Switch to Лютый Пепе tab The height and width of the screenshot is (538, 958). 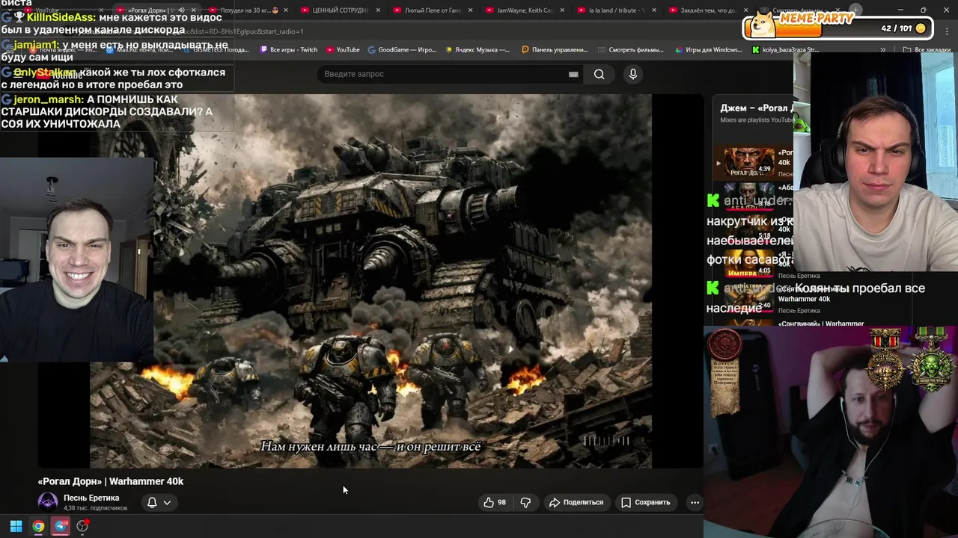(x=433, y=10)
